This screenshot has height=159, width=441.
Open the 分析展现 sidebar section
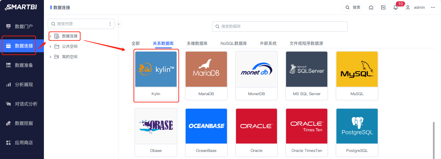[22, 84]
